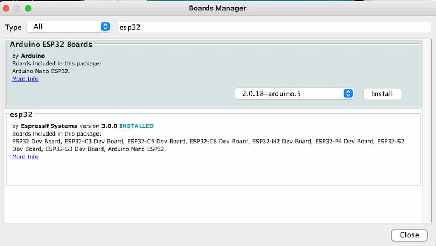Click the red window close button
Viewport: 436px width, 246px height.
coord(6,8)
